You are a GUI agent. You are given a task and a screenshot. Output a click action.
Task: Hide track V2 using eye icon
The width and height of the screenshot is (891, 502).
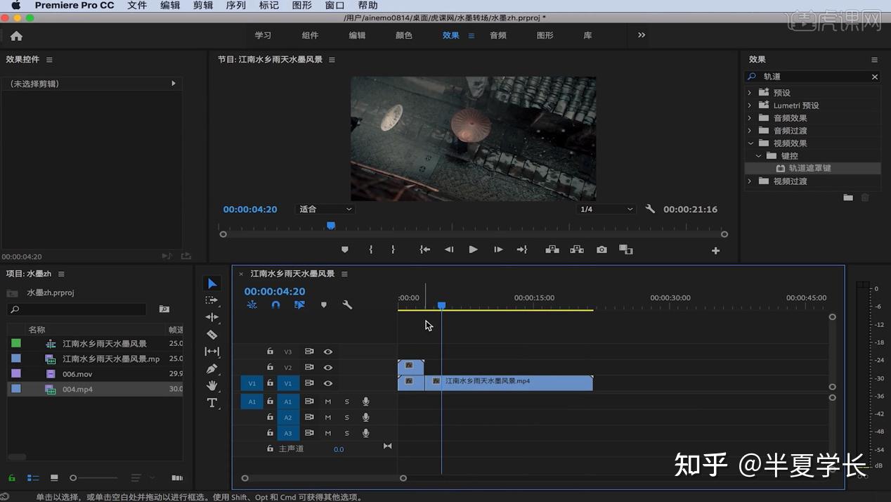pos(328,368)
